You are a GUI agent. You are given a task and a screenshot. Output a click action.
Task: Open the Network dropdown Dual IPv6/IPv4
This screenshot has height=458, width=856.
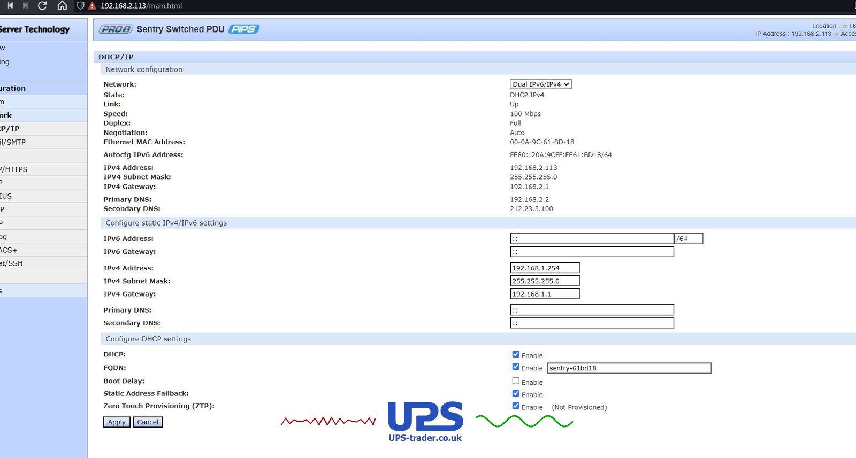pos(541,84)
